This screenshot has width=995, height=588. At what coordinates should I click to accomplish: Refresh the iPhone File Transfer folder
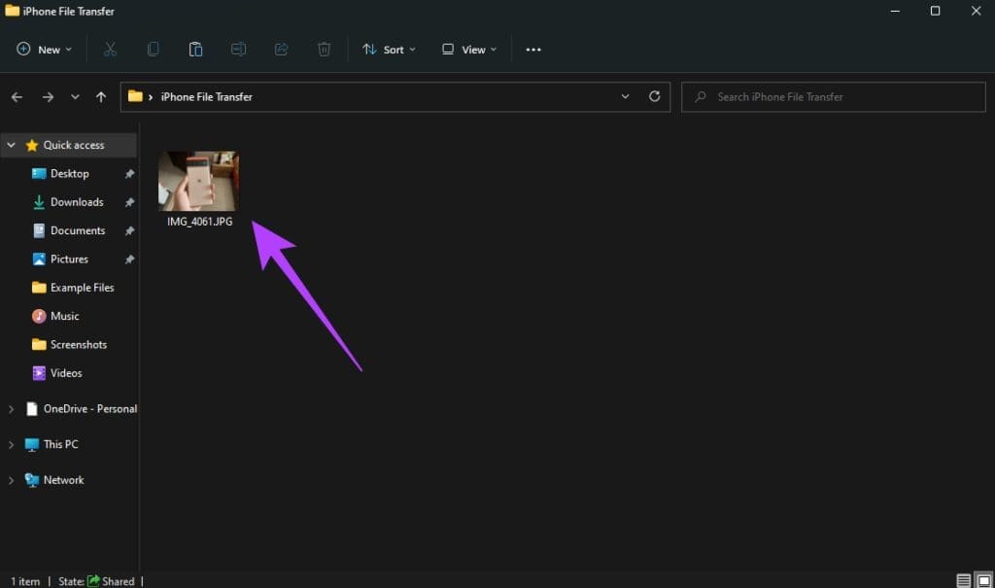pos(654,97)
